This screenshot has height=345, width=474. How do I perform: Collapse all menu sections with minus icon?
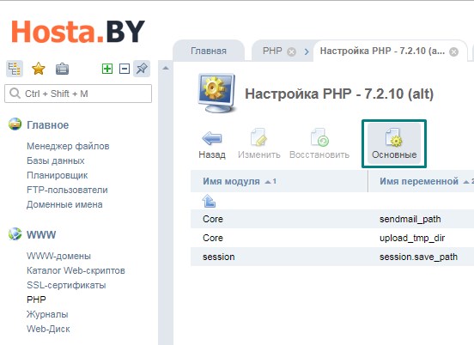[125, 69]
